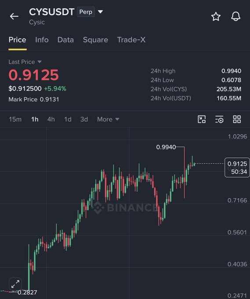Tap the 0.5601 price axis label
Image resolution: width=250 pixels, height=299 pixels.
click(x=237, y=232)
